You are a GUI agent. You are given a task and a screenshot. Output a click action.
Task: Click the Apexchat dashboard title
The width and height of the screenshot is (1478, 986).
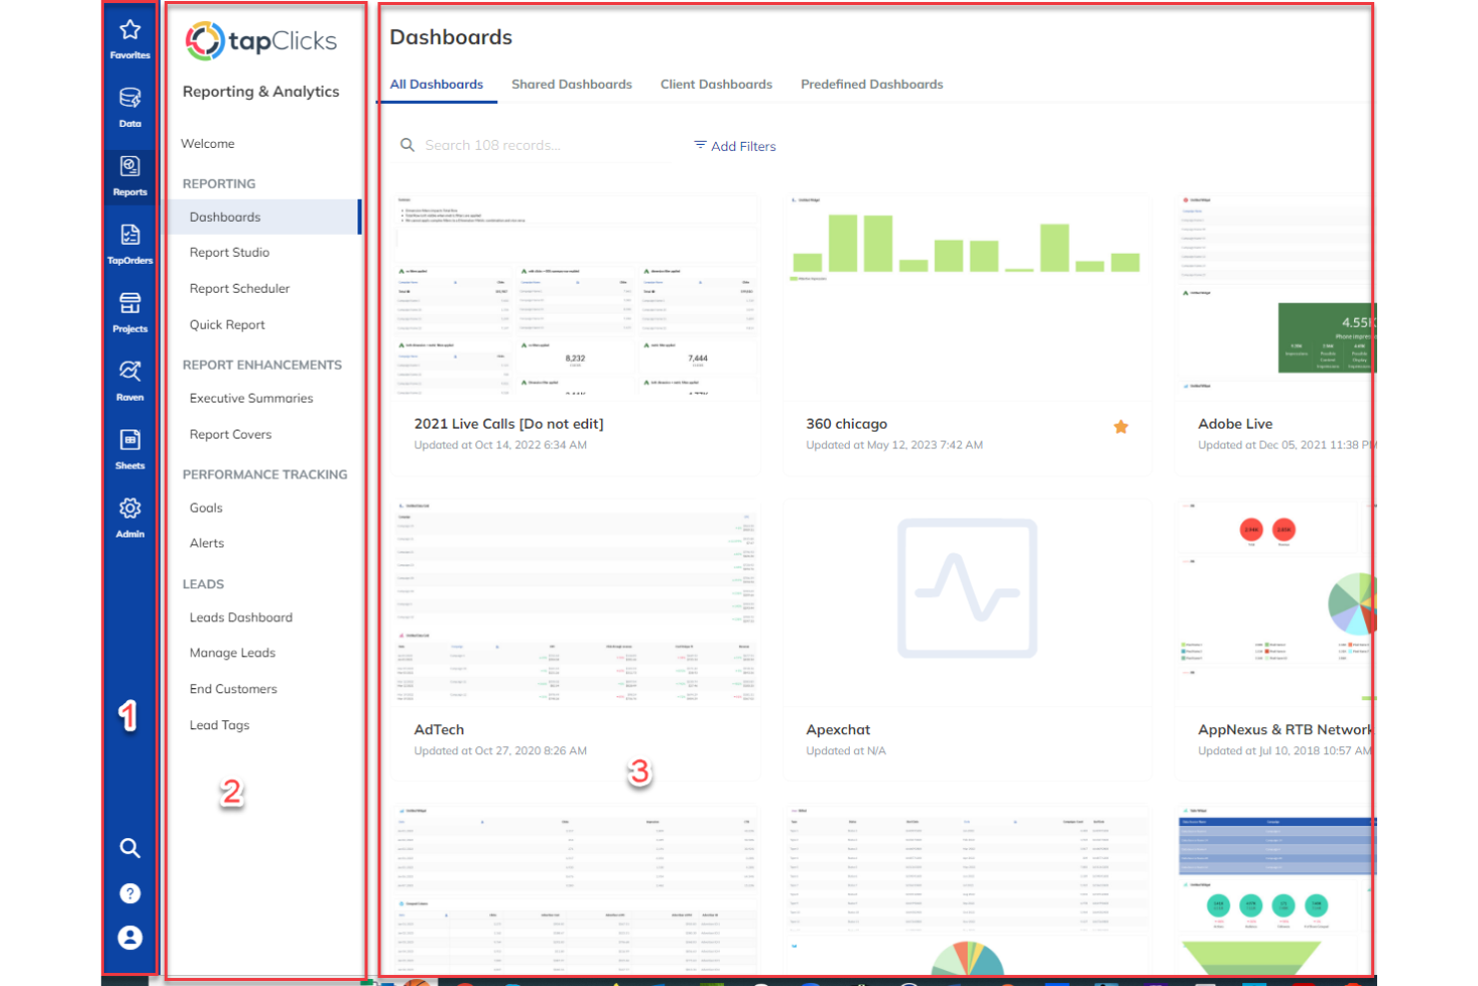pos(838,730)
